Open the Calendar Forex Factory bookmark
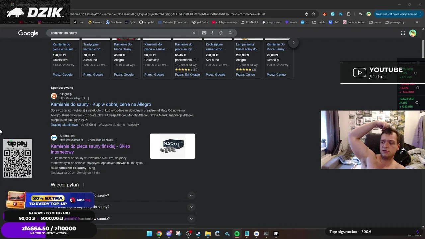 173,22
